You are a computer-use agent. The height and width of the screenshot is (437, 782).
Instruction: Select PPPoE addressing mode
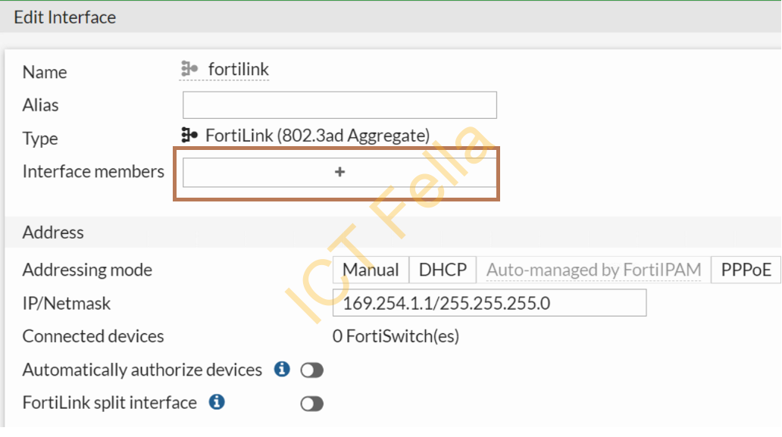[746, 270]
